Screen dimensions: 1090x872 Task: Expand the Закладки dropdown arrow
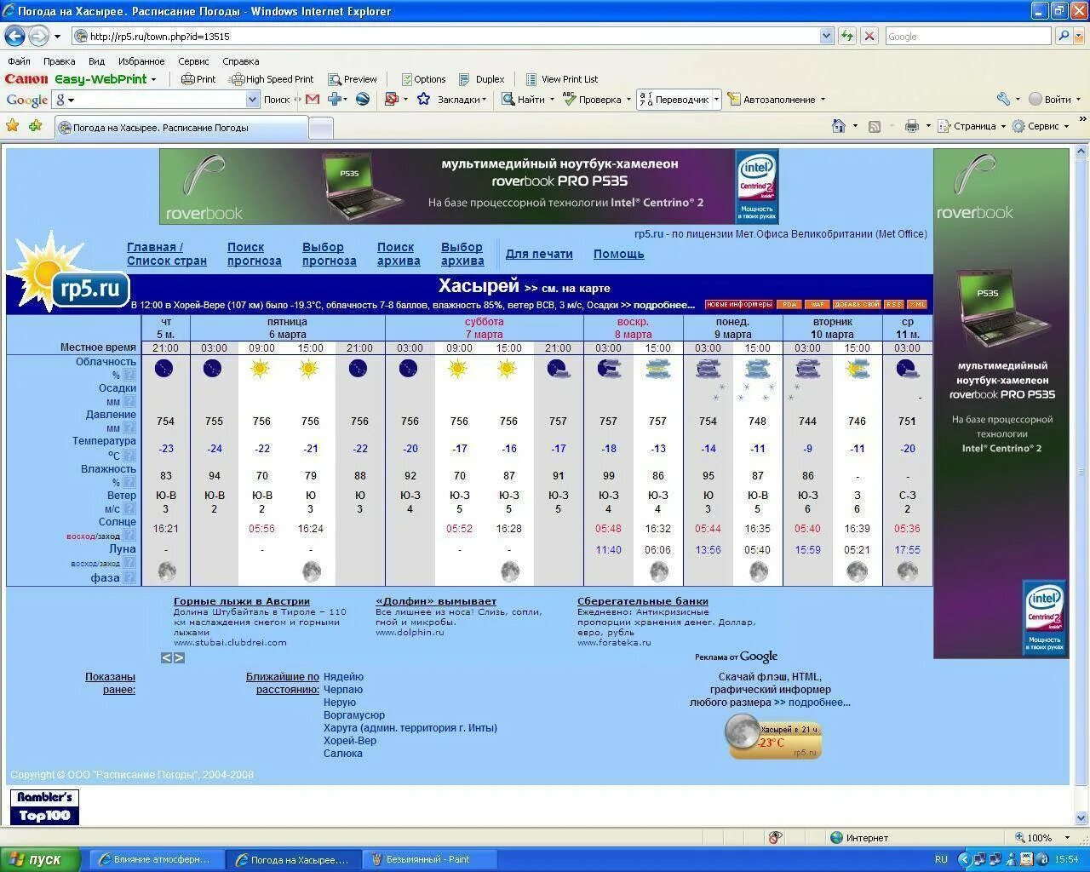click(485, 99)
